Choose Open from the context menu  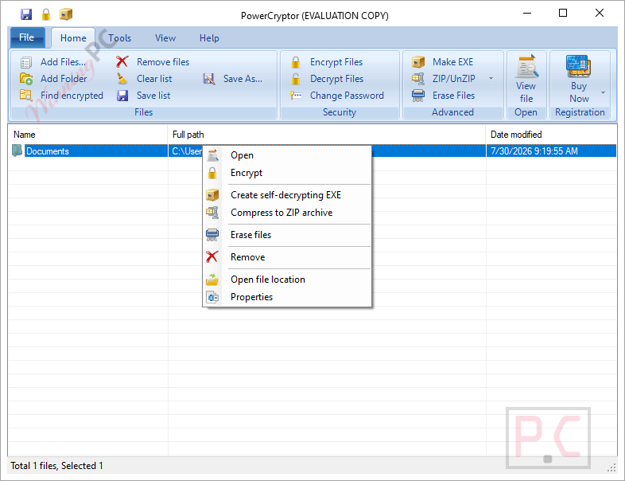click(x=287, y=155)
